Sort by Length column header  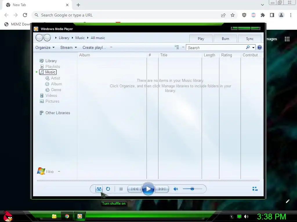tap(211, 55)
